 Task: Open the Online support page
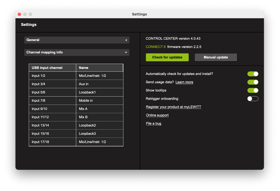(157, 115)
